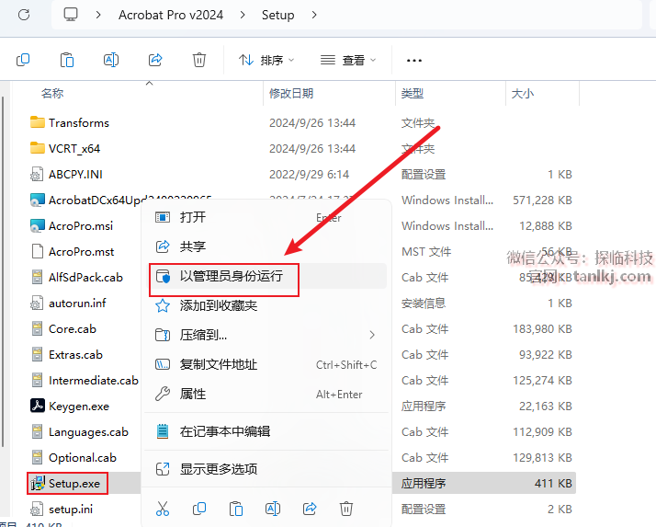Screen dimensions: 656x527
Task: Click the AcroPro.mst blank file icon
Action: point(38,251)
